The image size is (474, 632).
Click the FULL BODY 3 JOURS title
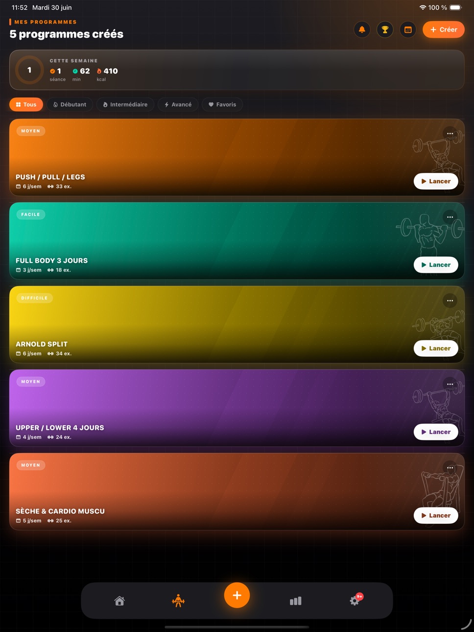point(52,261)
